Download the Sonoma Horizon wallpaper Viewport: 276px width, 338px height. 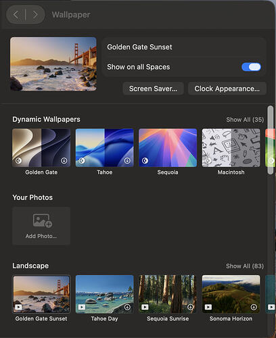tap(254, 307)
